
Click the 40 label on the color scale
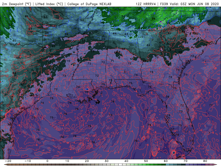pos(126,161)
